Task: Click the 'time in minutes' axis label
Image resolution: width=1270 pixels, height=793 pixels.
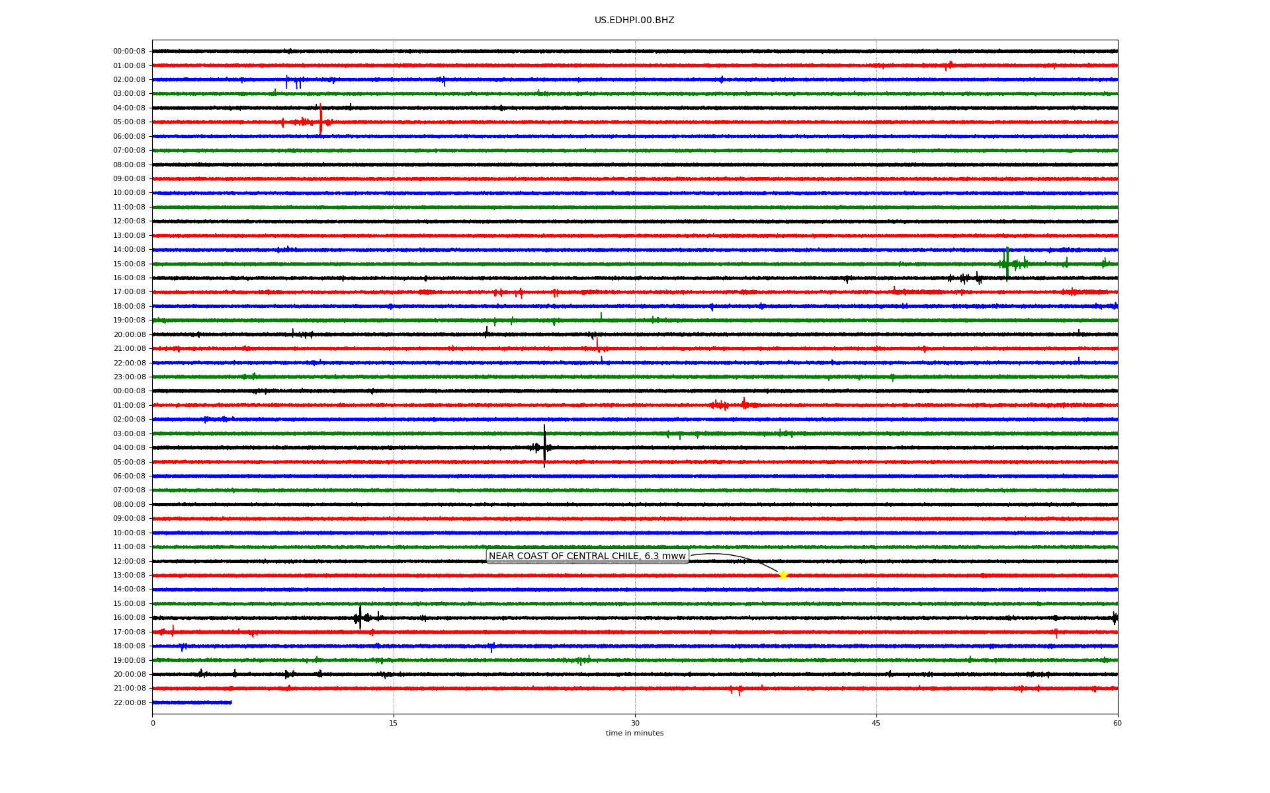Action: click(x=634, y=734)
